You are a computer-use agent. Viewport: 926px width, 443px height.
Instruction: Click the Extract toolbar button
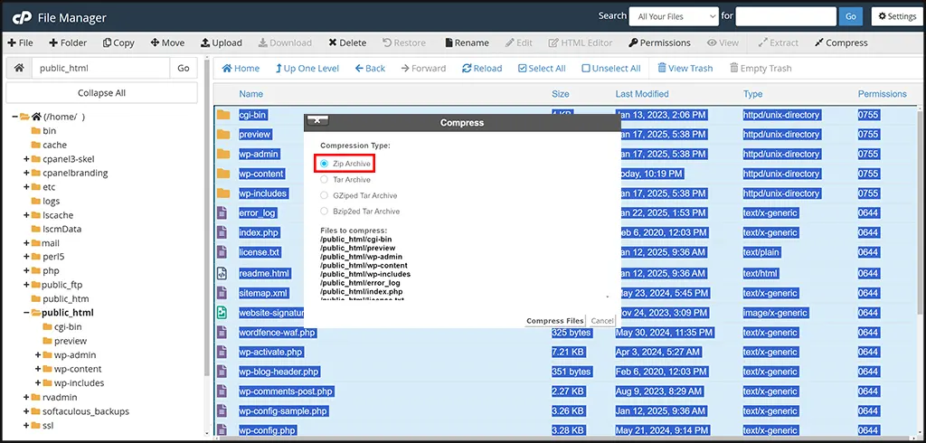(779, 42)
